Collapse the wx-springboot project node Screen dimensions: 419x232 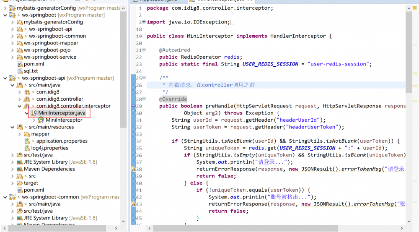5,15
